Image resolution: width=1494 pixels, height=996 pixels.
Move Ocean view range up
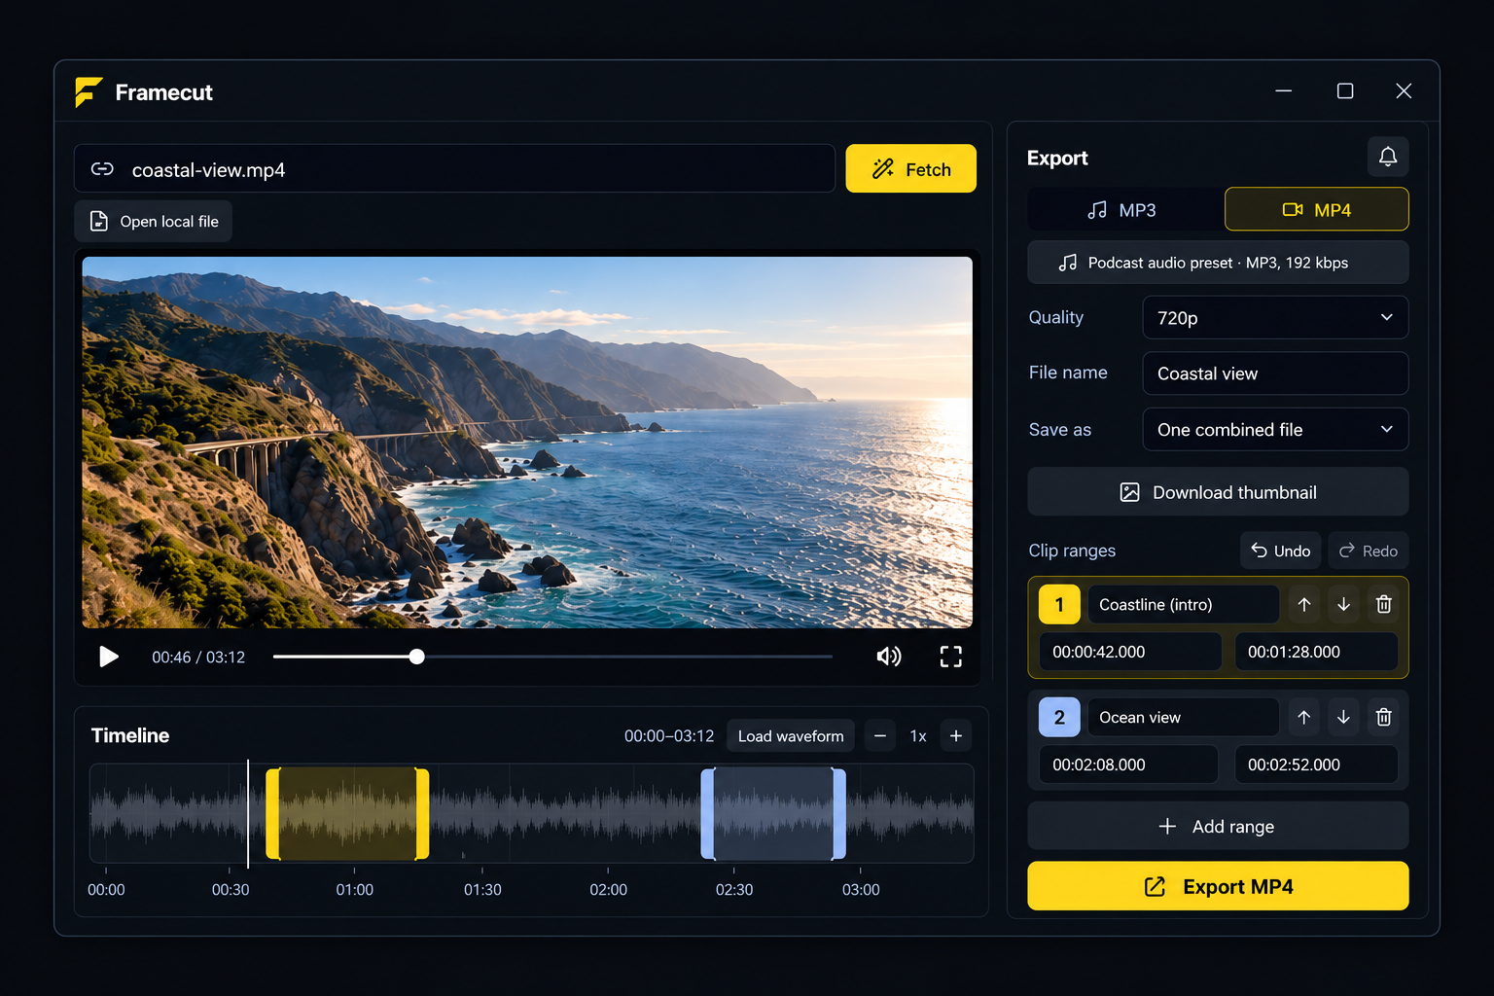coord(1304,718)
